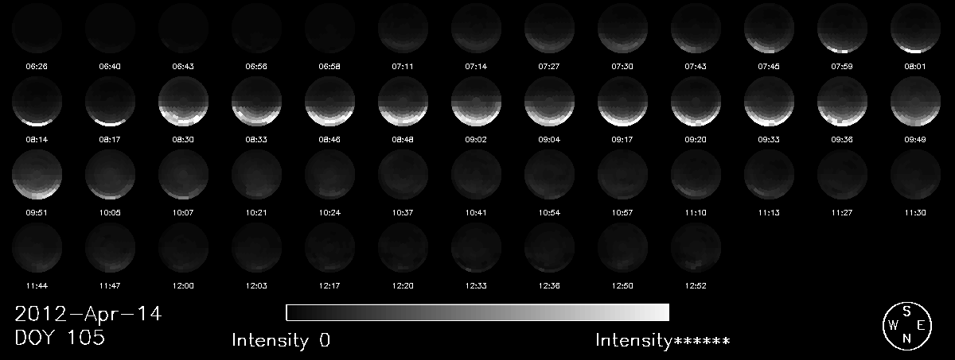This screenshot has width=955, height=360.
Task: Select the disc image captured at 06:40
Action: pyautogui.click(x=111, y=29)
